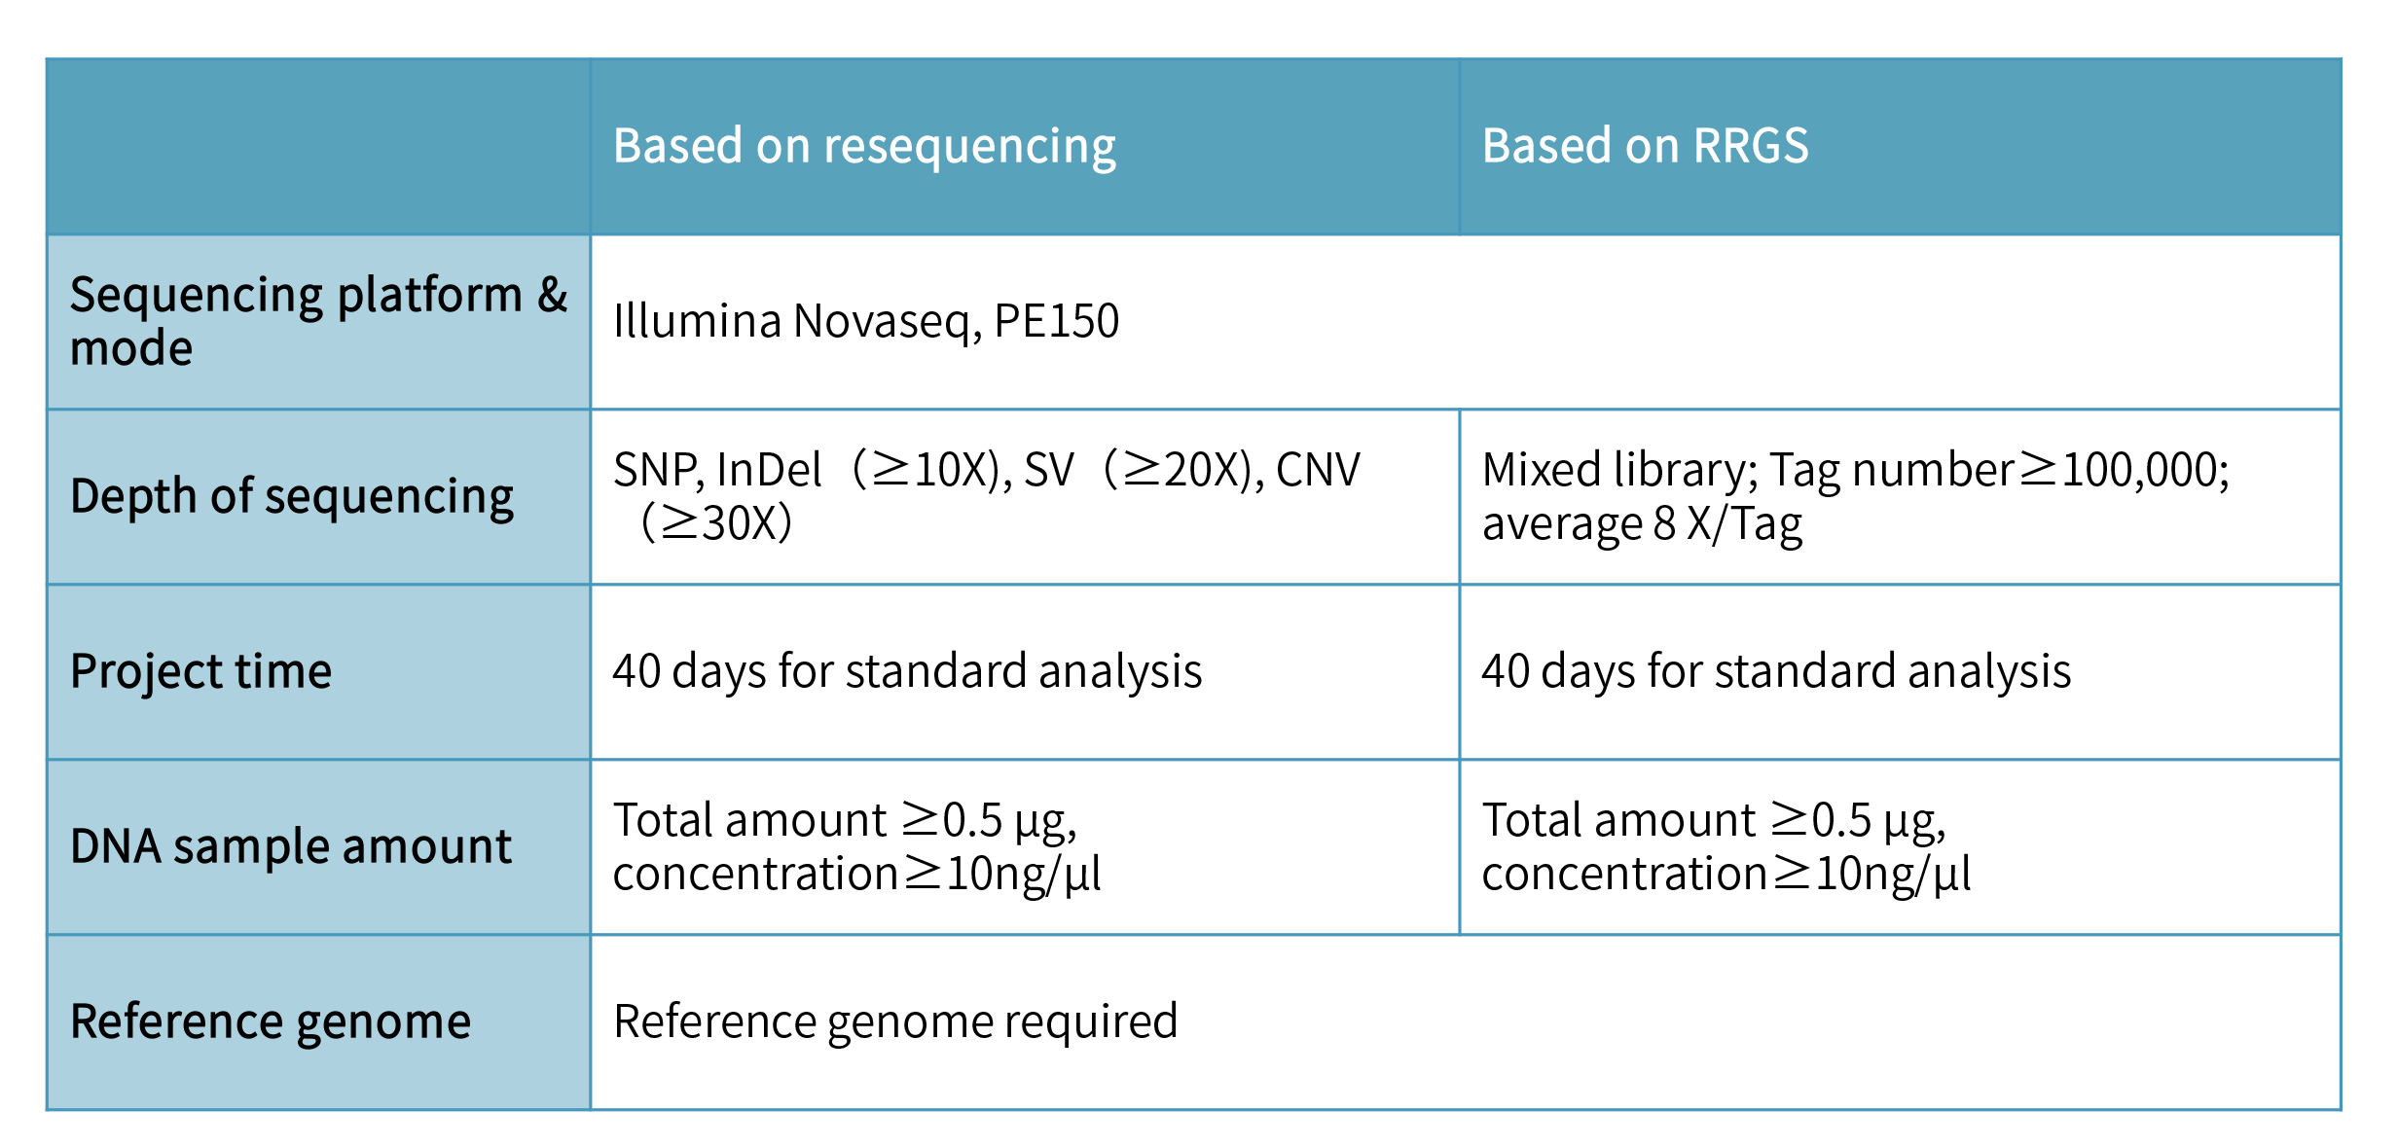Select the "Project time" row label
Image resolution: width=2398 pixels, height=1146 pixels.
[x=201, y=671]
